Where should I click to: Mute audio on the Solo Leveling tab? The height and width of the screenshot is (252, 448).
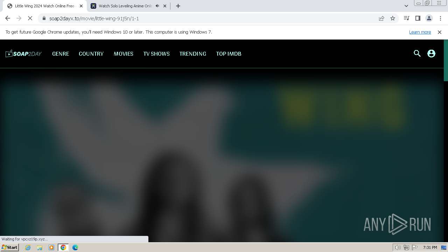click(x=157, y=6)
